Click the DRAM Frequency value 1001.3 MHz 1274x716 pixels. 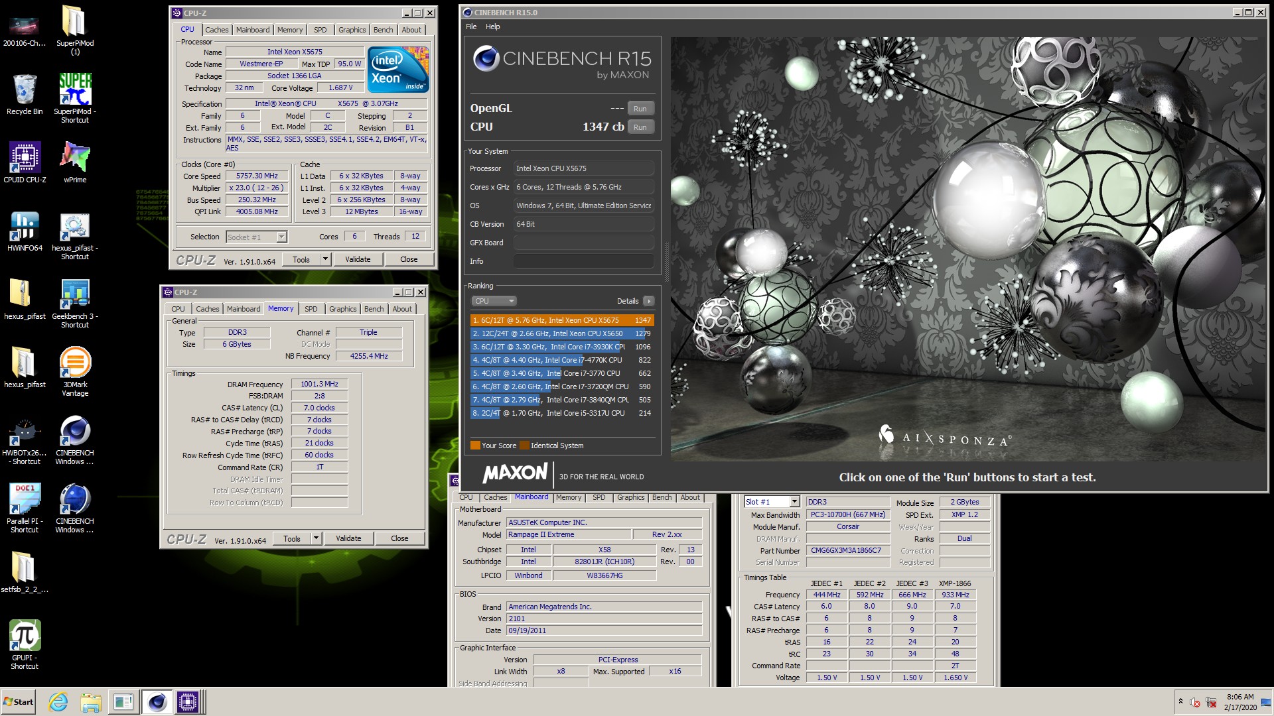319,384
